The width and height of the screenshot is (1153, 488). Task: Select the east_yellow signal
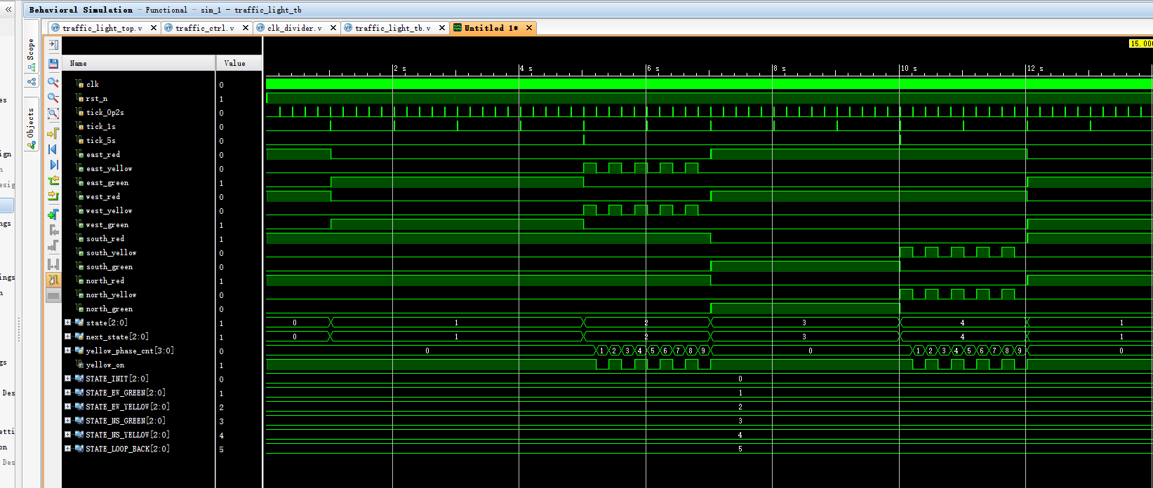[109, 168]
